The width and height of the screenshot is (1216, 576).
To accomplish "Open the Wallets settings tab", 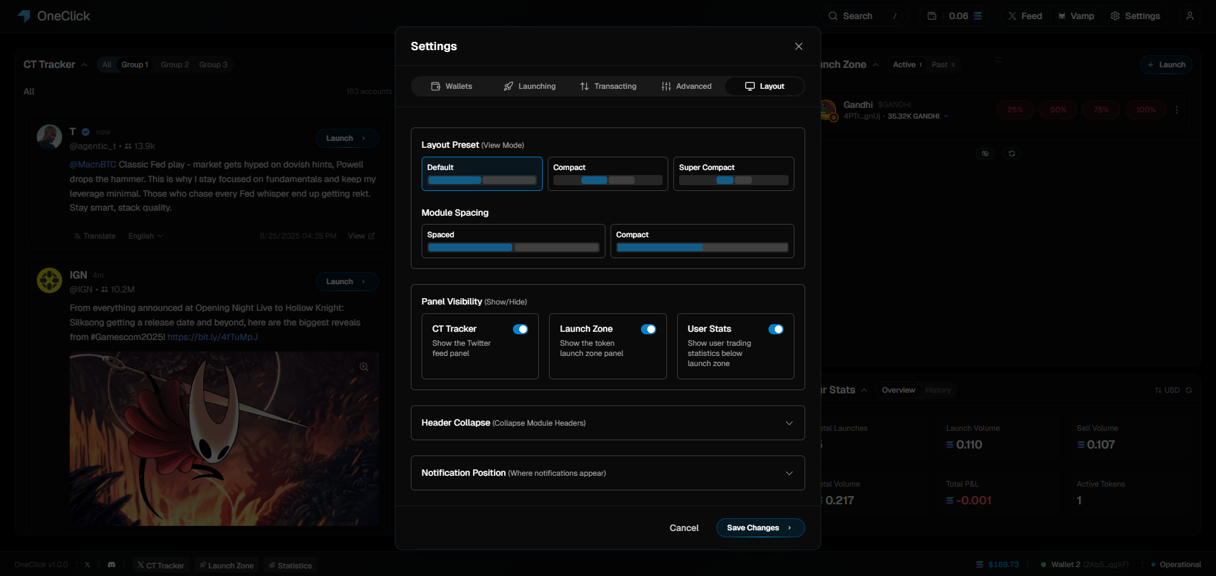I will [x=452, y=86].
